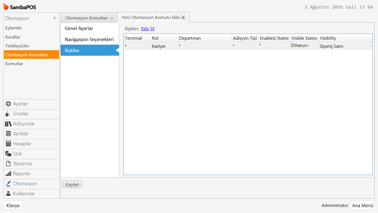378x213 pixels.
Task: Click the Yazdırma page icon
Action: point(8,164)
